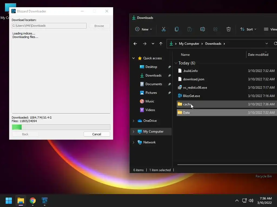The image size is (277, 207).
Task: Open the Sort dropdown menu
Action: [x=248, y=29]
